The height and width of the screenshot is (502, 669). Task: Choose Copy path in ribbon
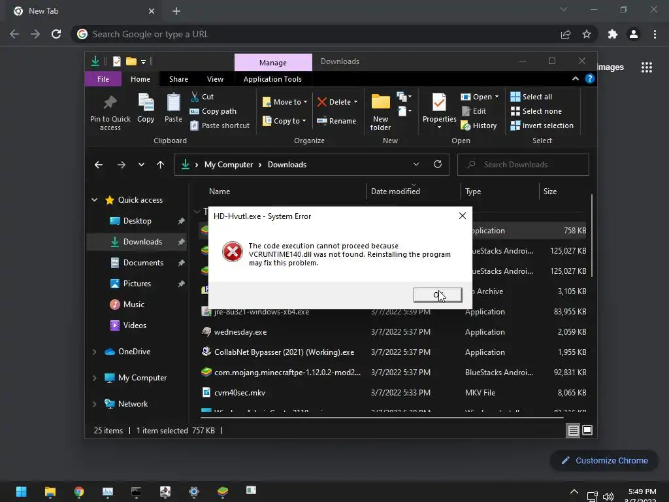213,111
